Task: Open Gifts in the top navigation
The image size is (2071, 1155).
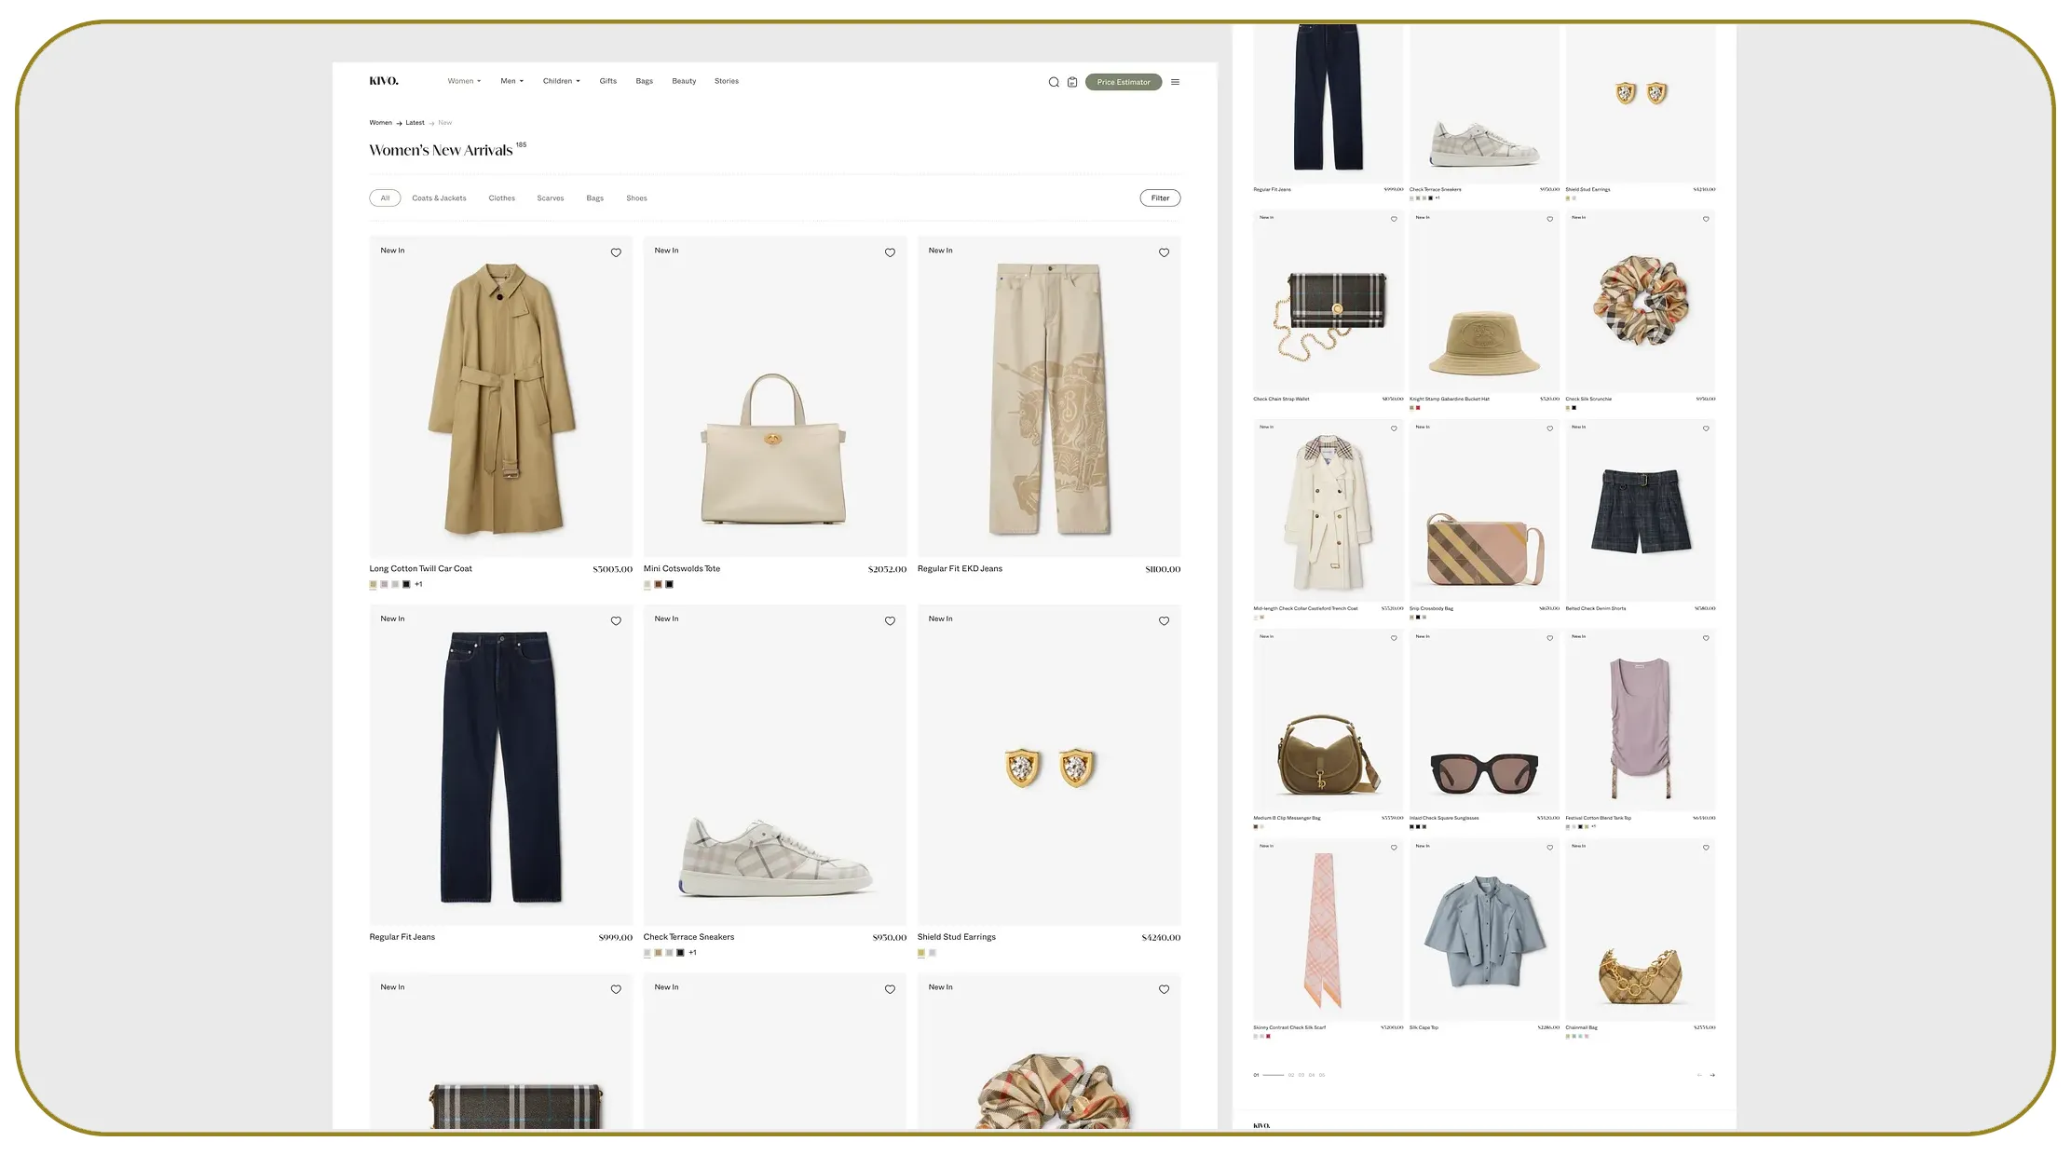Action: pyautogui.click(x=608, y=81)
